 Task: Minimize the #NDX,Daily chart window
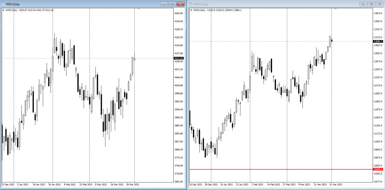[363, 4]
